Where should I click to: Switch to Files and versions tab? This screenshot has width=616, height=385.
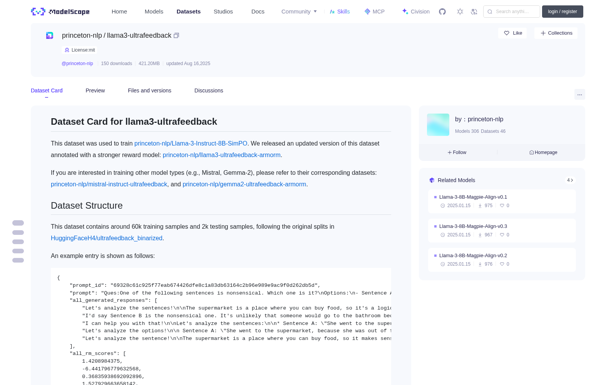point(149,90)
